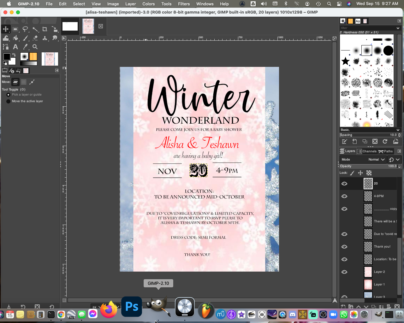Hide 'Layer 2' visibility eye

(x=344, y=272)
